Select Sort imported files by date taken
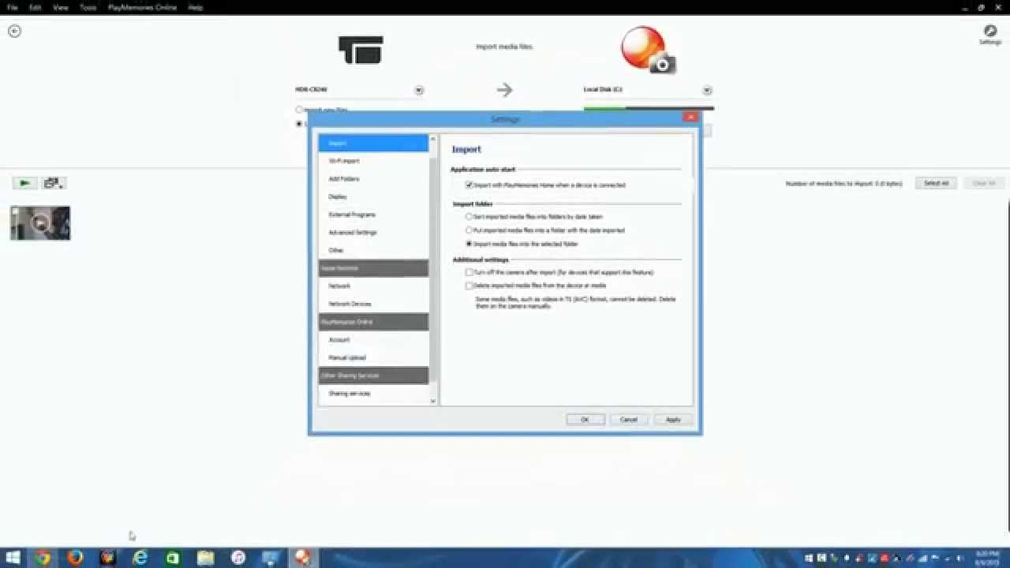This screenshot has width=1010, height=568. point(469,216)
